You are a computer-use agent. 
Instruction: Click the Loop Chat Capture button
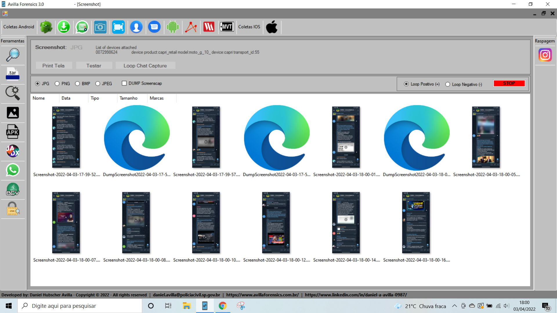pyautogui.click(x=145, y=65)
